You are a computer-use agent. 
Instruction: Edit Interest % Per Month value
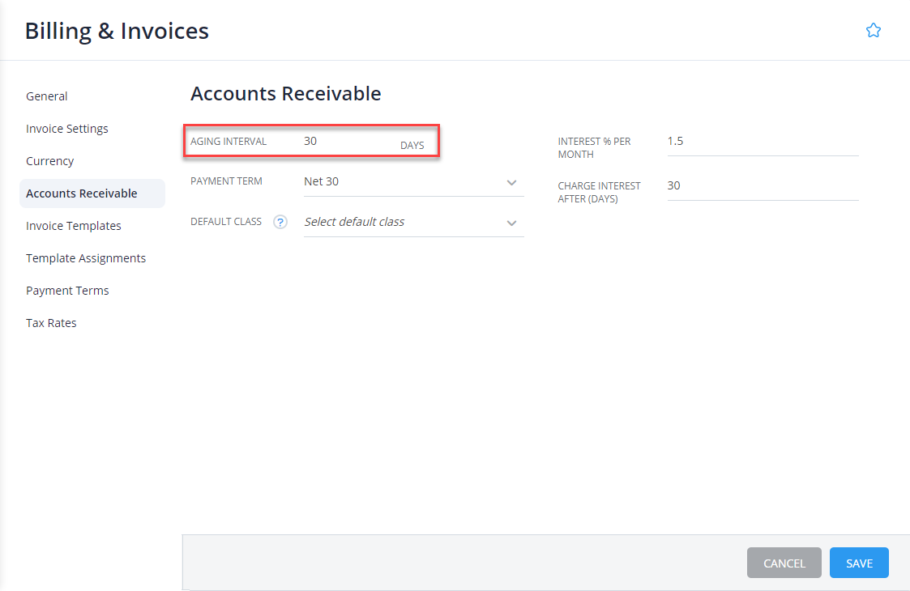[x=763, y=142]
